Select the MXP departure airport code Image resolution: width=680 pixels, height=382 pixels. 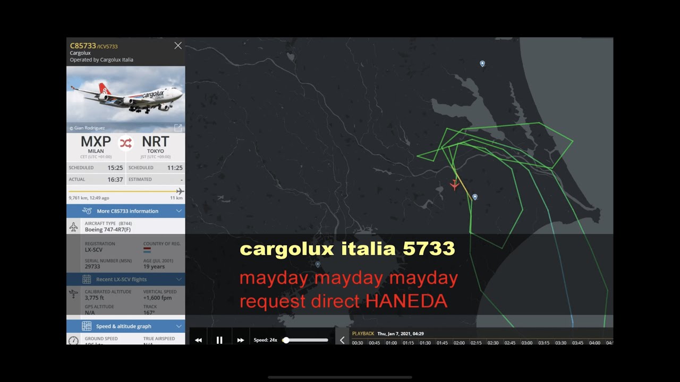[x=96, y=142]
